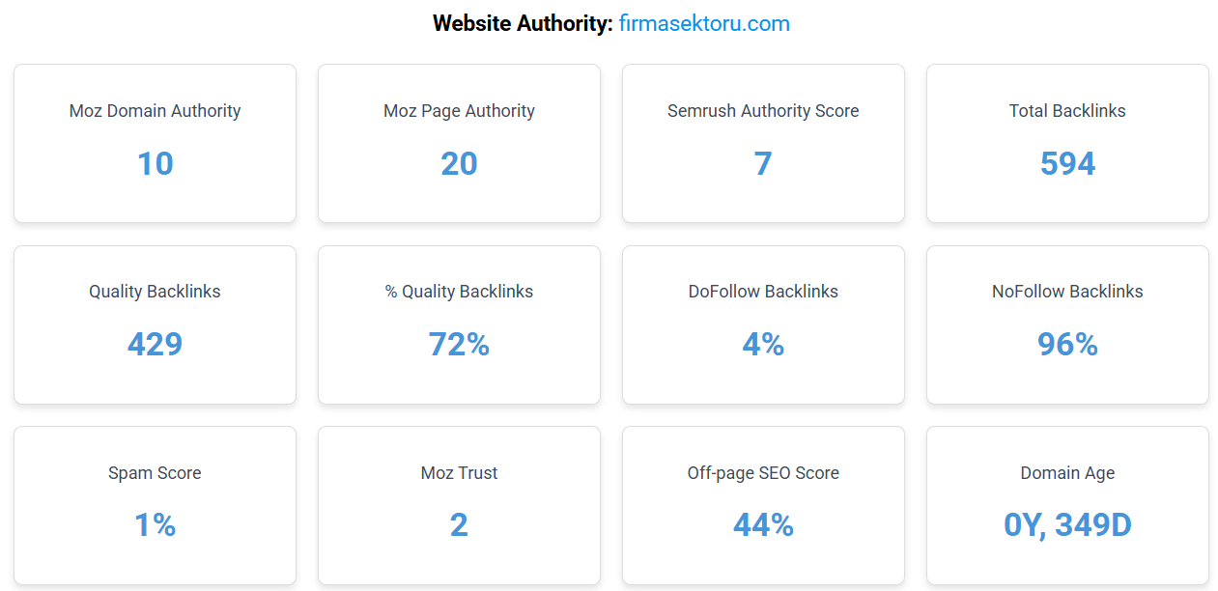Click the Semrush Authority Score card

click(763, 144)
